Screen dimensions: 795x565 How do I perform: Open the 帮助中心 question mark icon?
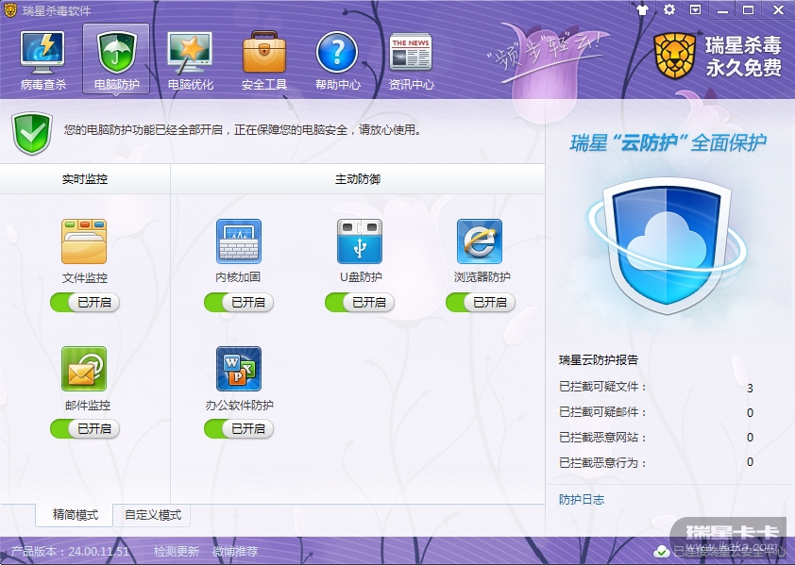(x=337, y=52)
